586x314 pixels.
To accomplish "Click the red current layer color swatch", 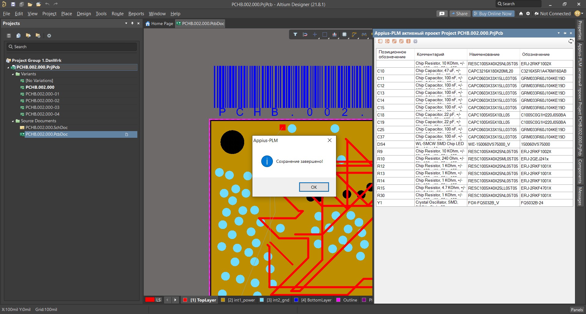I will 150,300.
